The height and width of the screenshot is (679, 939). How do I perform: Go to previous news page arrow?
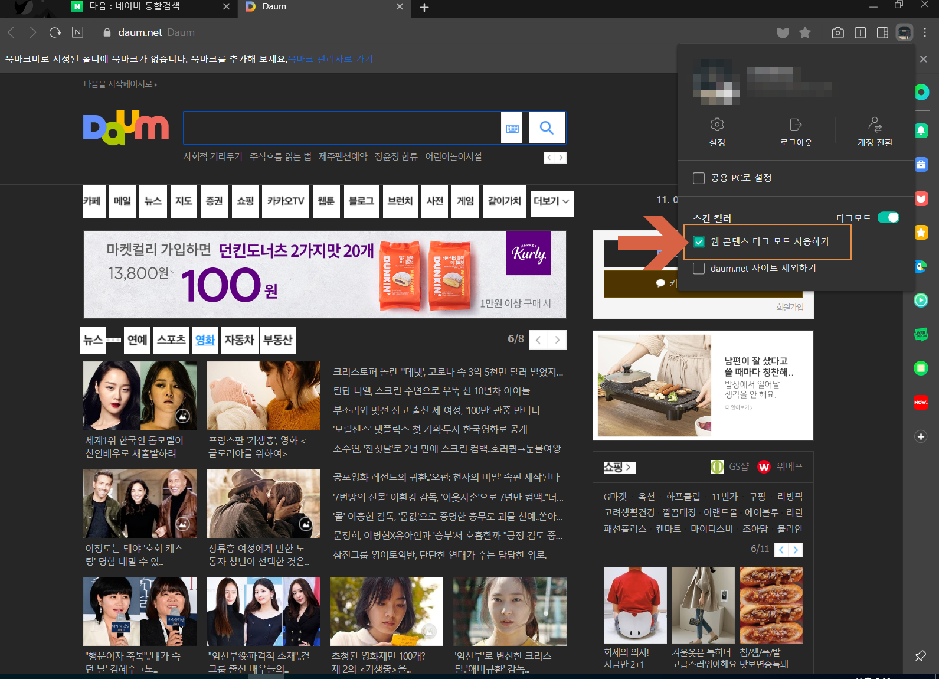pyautogui.click(x=538, y=340)
